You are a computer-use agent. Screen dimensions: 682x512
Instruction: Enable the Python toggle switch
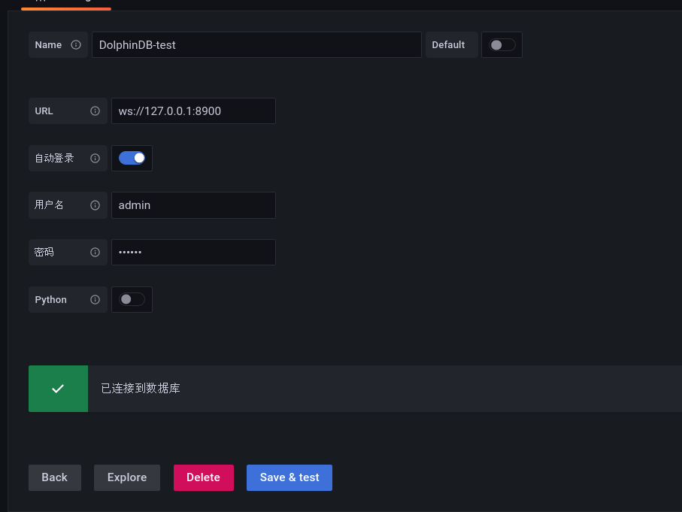click(132, 299)
